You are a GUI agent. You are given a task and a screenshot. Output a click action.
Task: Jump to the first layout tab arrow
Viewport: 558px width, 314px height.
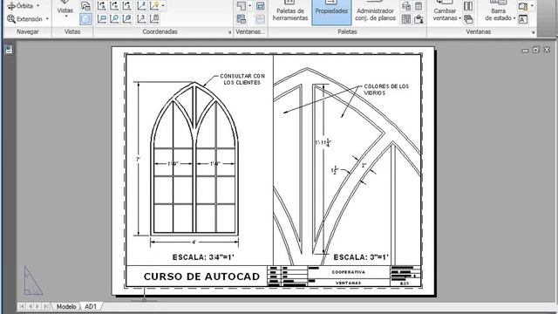pos(22,306)
